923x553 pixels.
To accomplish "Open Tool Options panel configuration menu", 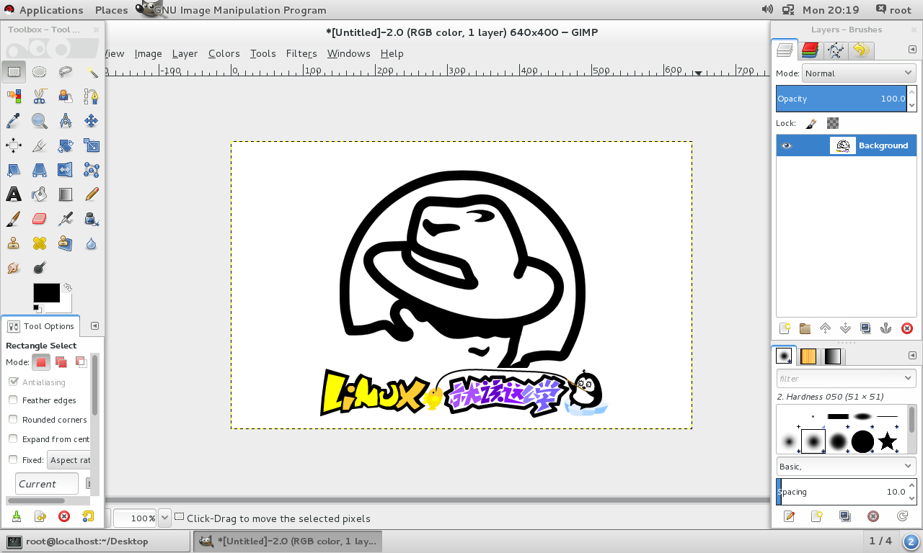I will [x=94, y=325].
